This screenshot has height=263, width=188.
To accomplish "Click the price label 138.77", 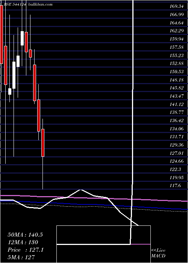I will (x=177, y=112).
